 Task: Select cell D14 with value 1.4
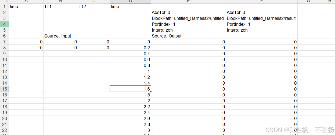click(x=130, y=83)
